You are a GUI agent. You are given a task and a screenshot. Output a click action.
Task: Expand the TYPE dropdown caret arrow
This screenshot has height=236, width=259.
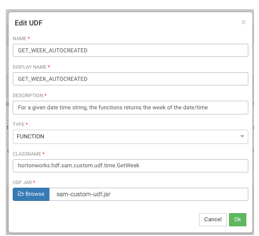(242, 136)
